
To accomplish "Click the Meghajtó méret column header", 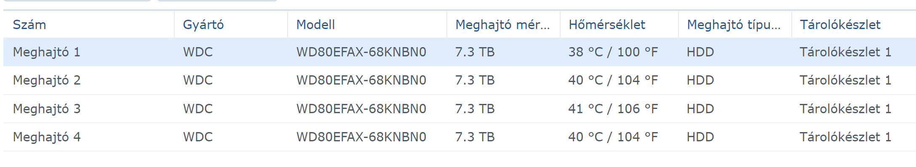I will tap(504, 24).
